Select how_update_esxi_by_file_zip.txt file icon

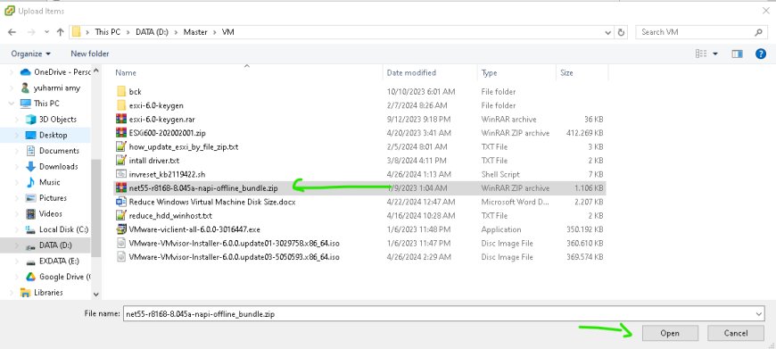coord(121,147)
